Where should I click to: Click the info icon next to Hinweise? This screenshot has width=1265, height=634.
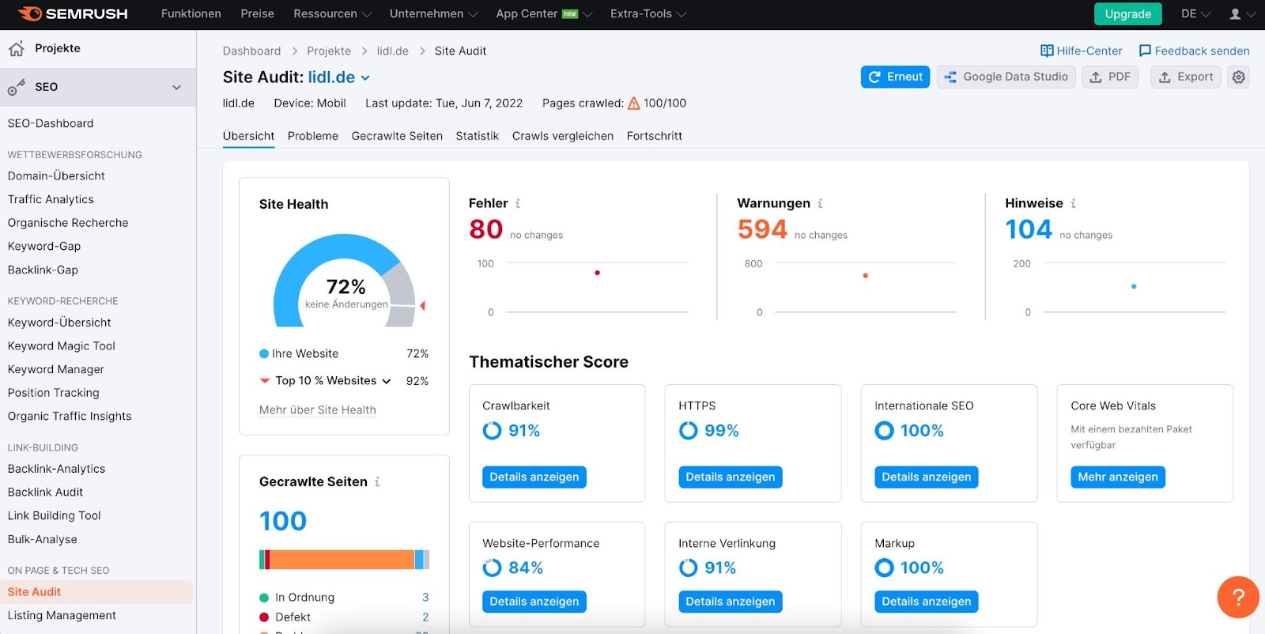point(1073,204)
